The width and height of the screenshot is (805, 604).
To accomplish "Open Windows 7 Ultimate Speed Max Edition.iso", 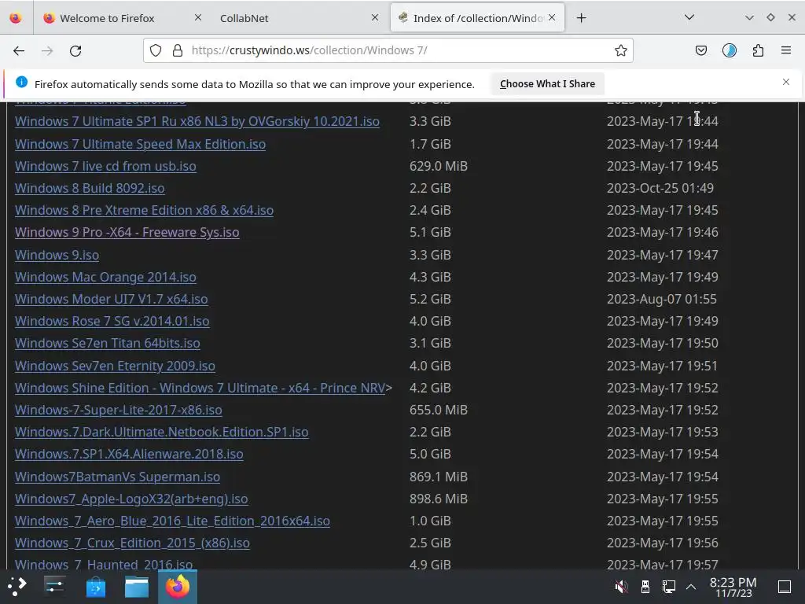I will click(140, 144).
